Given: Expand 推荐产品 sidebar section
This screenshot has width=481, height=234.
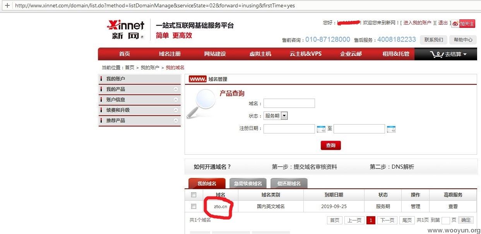Looking at the screenshot, I should pos(140,121).
